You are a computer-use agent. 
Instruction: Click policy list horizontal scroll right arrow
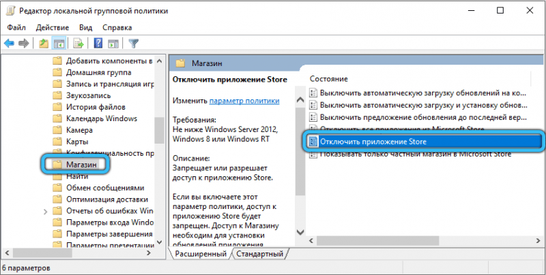pyautogui.click(x=538, y=240)
